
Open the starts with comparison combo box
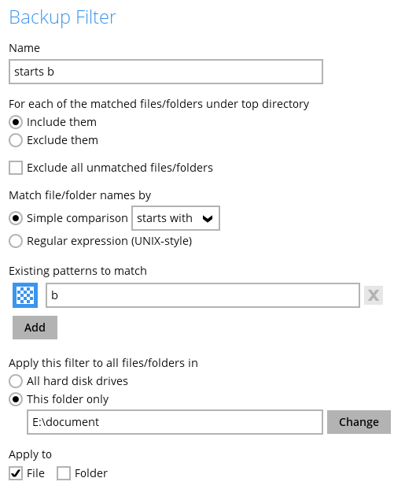pos(175,218)
